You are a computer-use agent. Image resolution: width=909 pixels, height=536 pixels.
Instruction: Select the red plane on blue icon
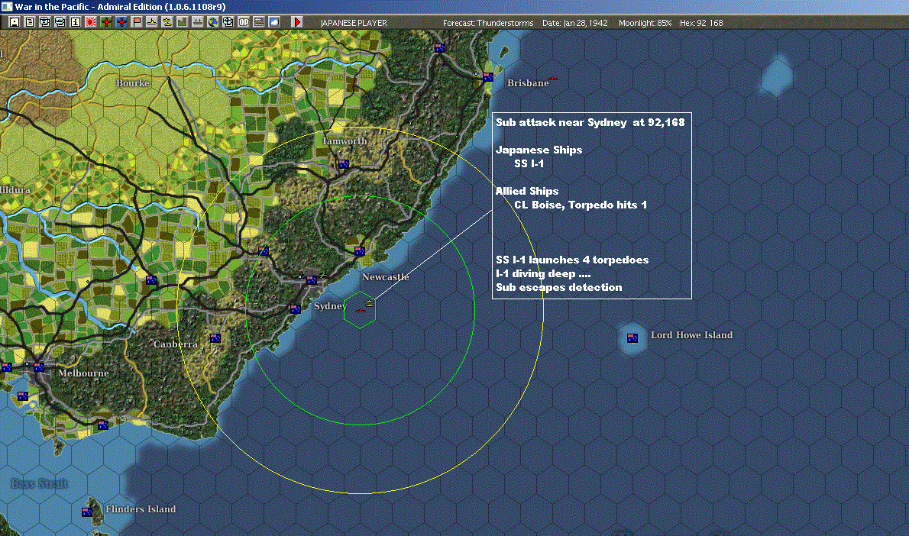(121, 22)
